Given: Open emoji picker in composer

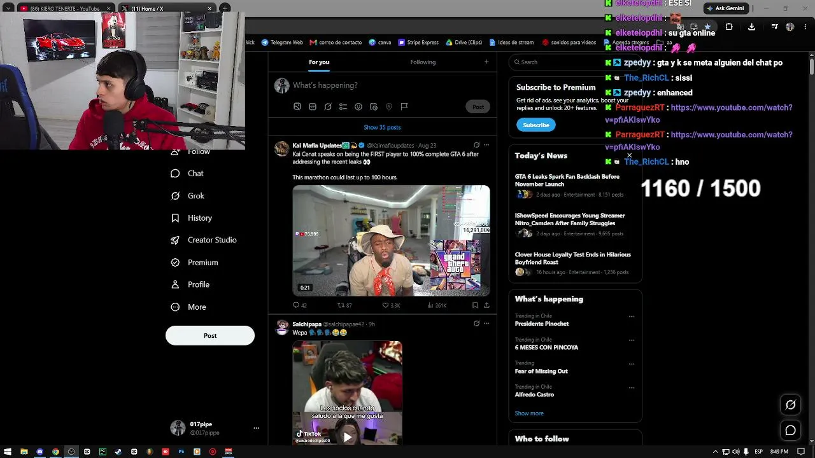Looking at the screenshot, I should pyautogui.click(x=358, y=106).
